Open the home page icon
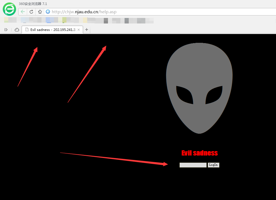Screen dimensions: 276x200 40,12
